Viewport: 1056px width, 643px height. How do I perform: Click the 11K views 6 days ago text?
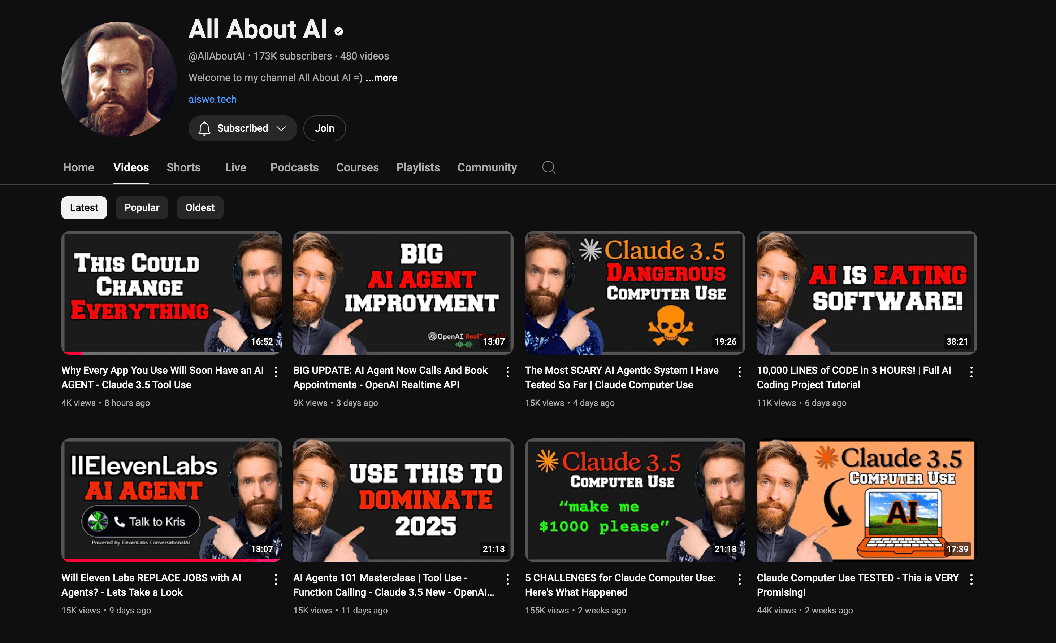click(x=802, y=403)
